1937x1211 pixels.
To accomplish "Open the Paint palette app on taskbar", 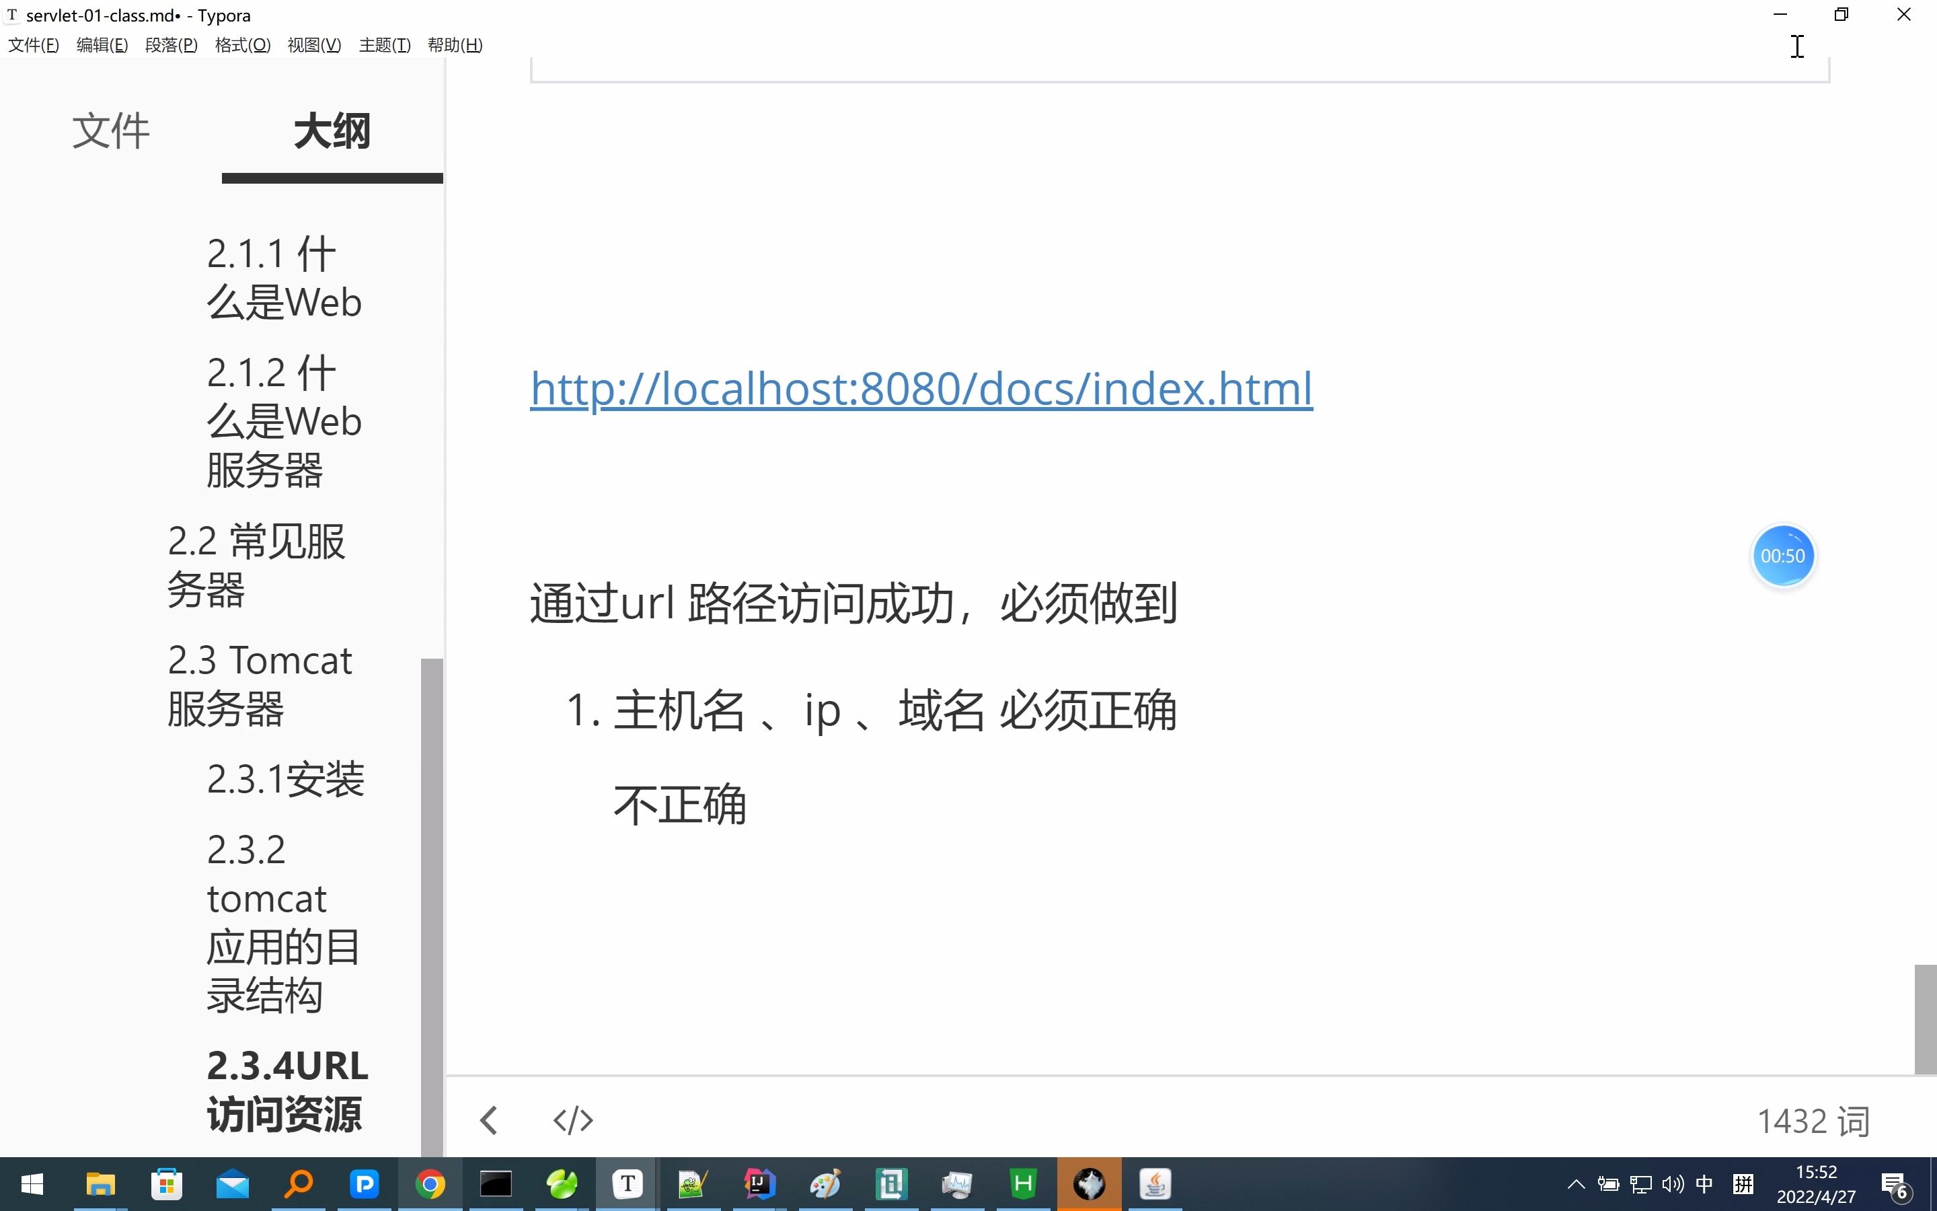I will click(x=825, y=1184).
